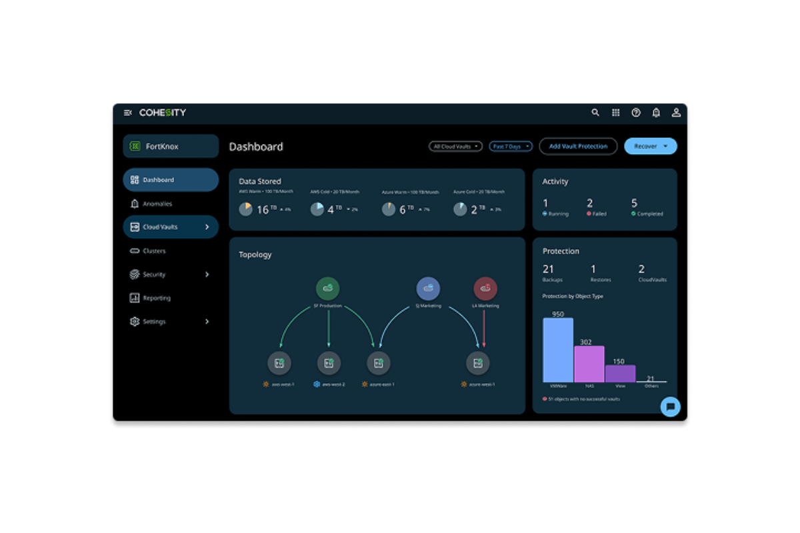
Task: Select the SF Production cluster node
Action: click(327, 288)
